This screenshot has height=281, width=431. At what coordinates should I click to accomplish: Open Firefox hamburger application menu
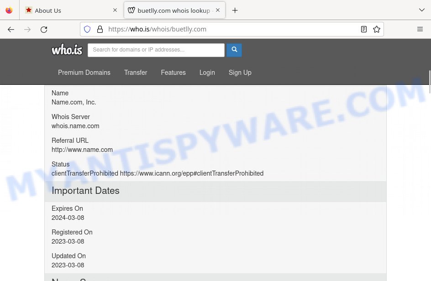point(420,29)
